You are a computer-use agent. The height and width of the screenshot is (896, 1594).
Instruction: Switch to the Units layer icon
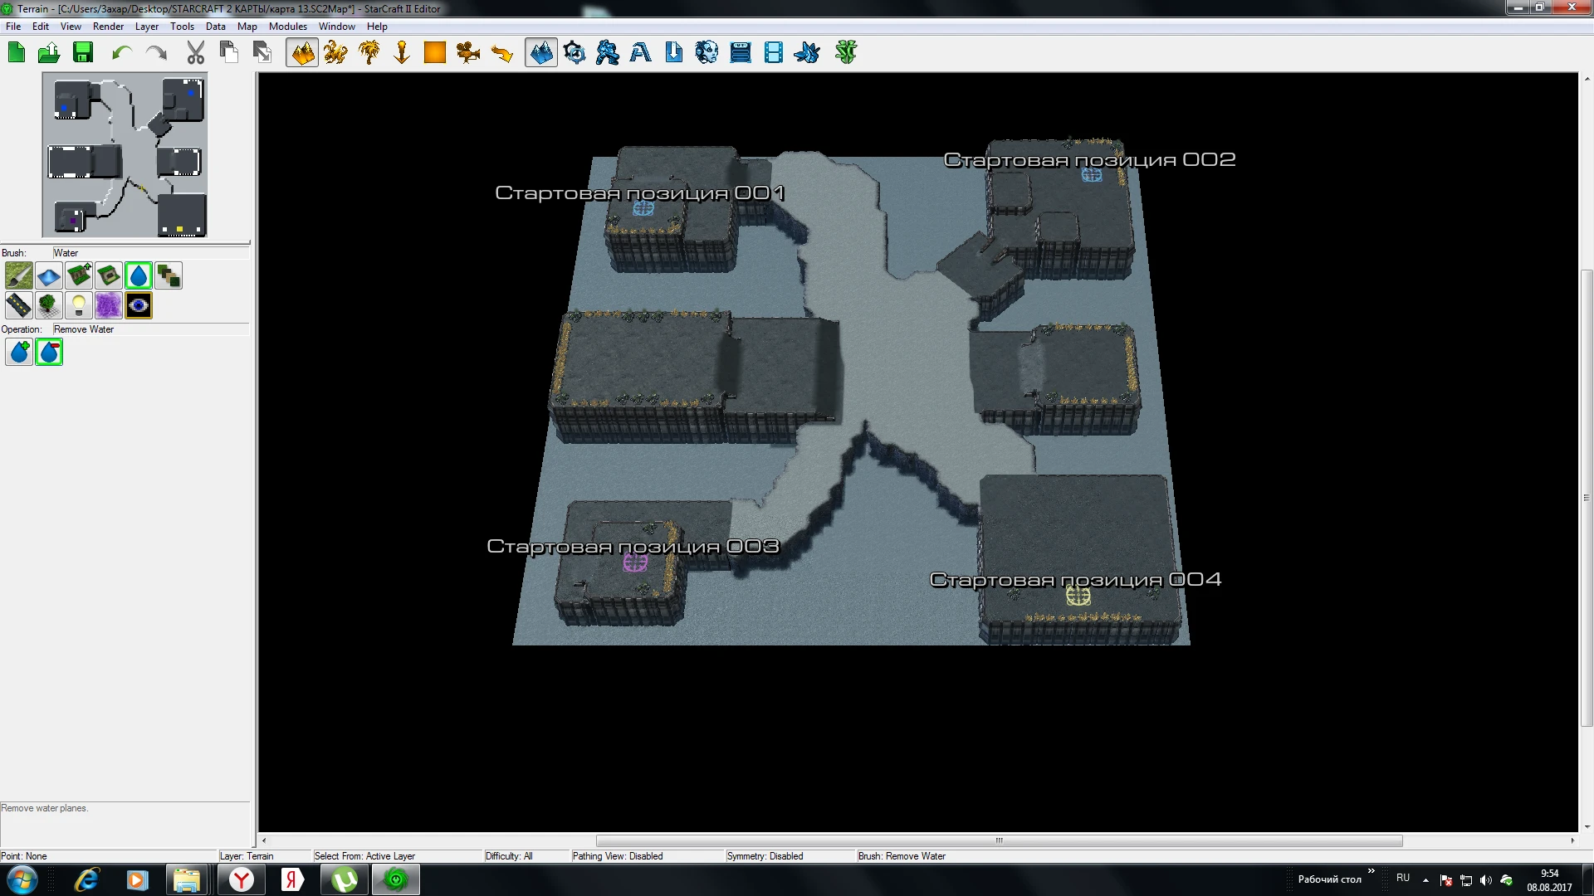point(335,53)
